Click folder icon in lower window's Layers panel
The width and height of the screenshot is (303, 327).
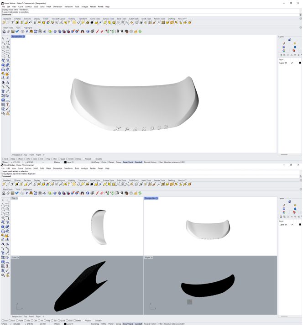tap(295, 205)
